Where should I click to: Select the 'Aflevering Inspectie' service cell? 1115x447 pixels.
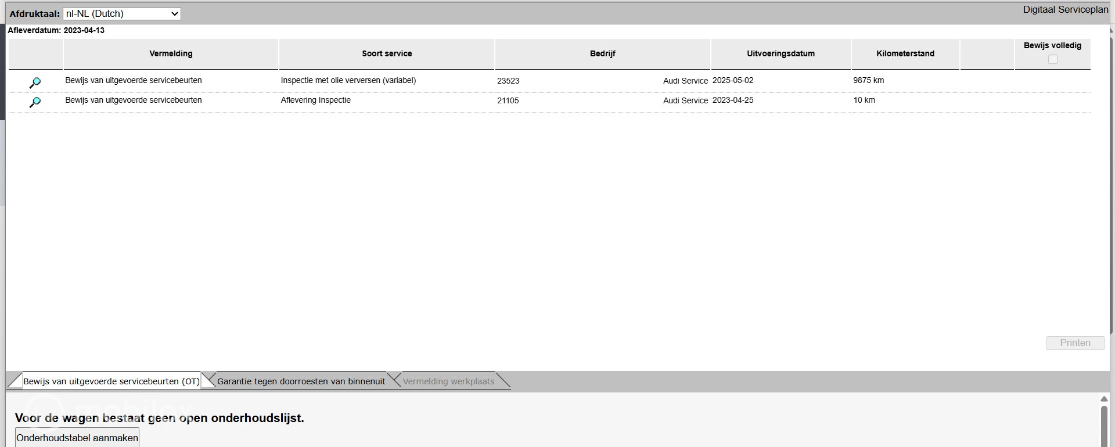(315, 100)
